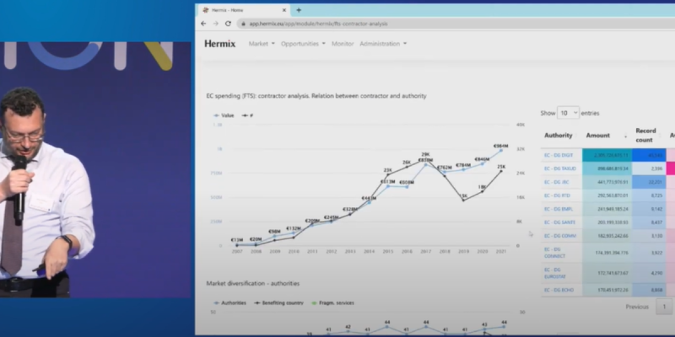The width and height of the screenshot is (675, 337).
Task: Toggle the Benefiting country legend item
Action: pyautogui.click(x=278, y=302)
